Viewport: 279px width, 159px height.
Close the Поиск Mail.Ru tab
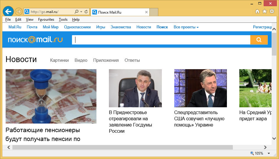[146, 12]
